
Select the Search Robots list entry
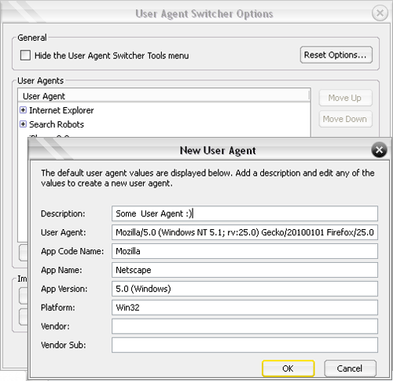click(x=57, y=124)
